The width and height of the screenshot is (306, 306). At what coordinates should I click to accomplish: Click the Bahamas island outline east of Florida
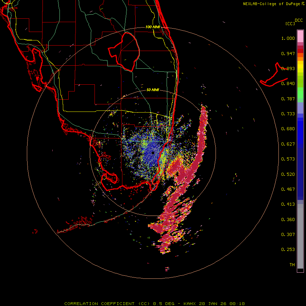(x=274, y=75)
